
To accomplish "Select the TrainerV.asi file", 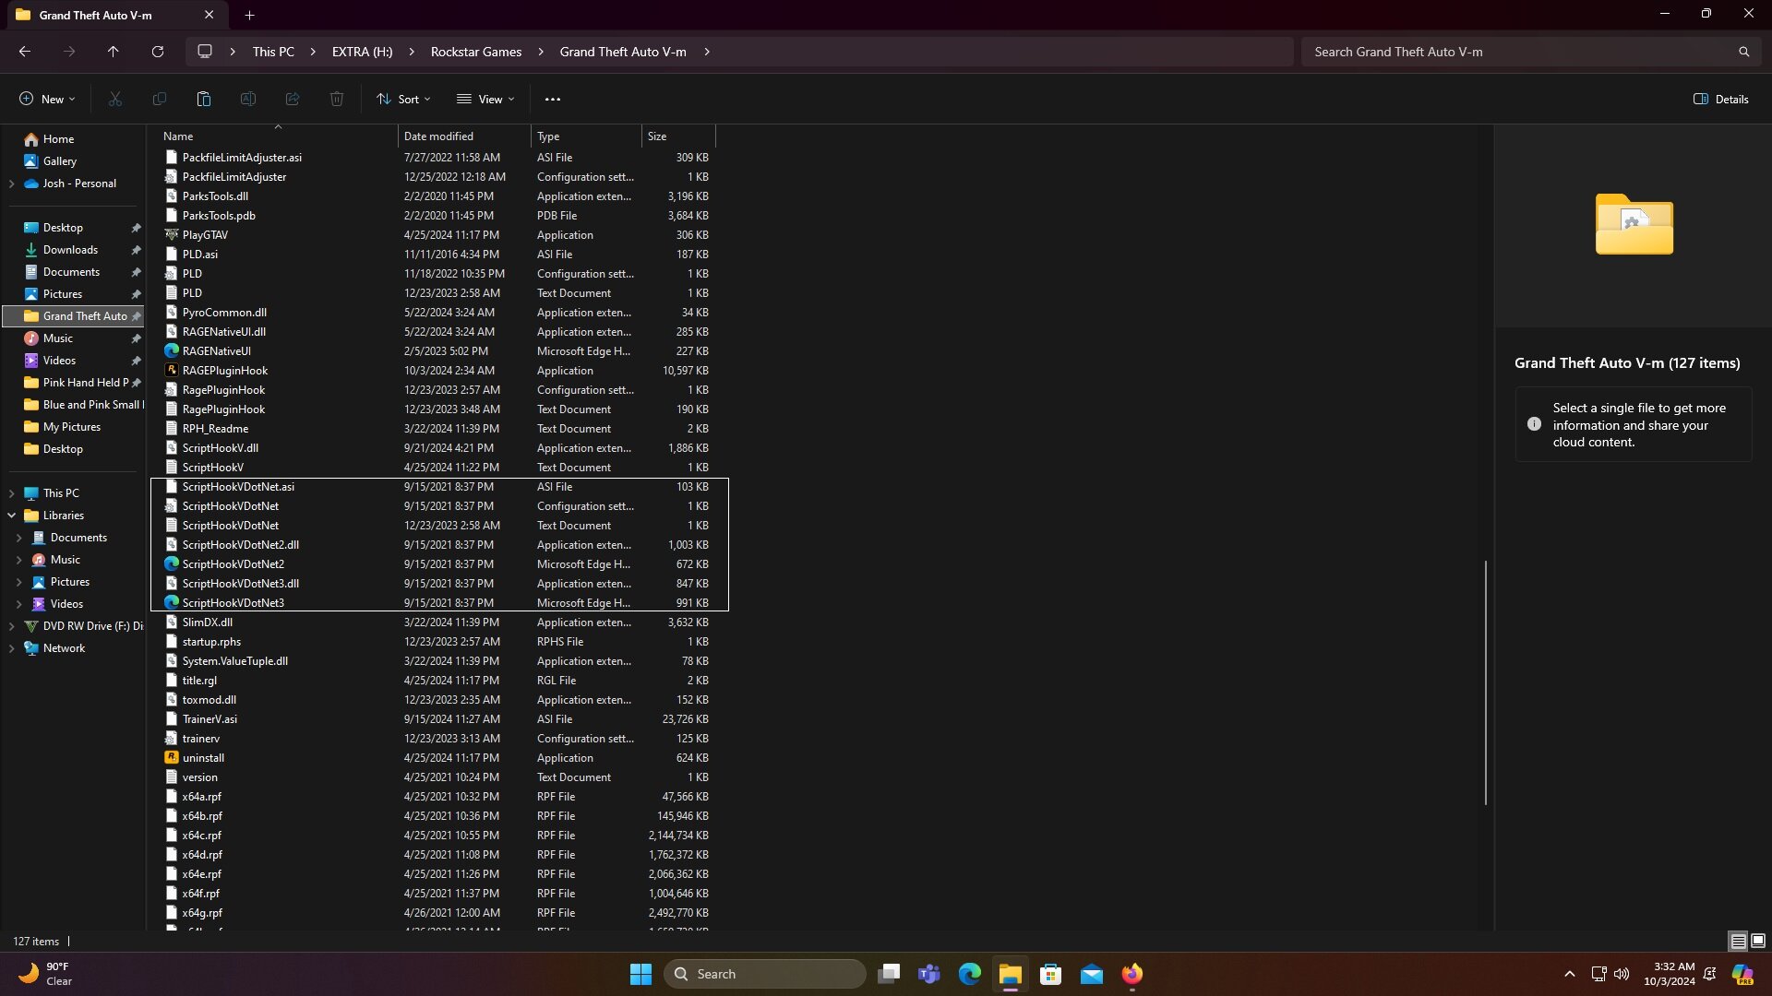I will [x=210, y=718].
